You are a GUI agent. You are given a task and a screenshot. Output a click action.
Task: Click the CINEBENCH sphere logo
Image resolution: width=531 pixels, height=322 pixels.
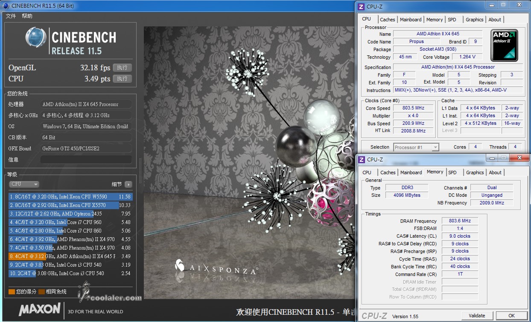(36, 38)
